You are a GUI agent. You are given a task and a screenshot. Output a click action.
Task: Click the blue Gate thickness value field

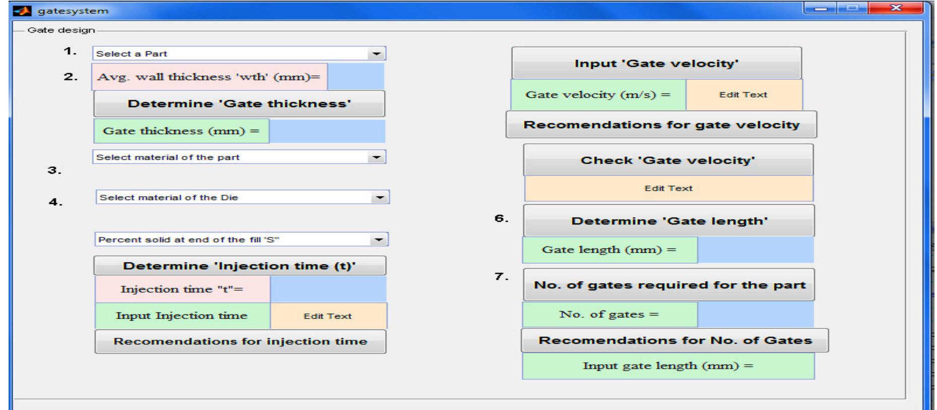coord(327,131)
